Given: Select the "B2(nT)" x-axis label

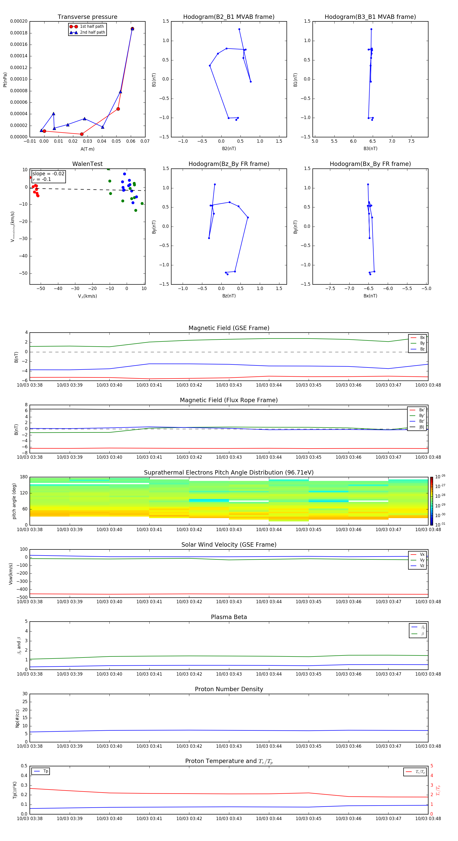Looking at the screenshot, I should tap(229, 149).
